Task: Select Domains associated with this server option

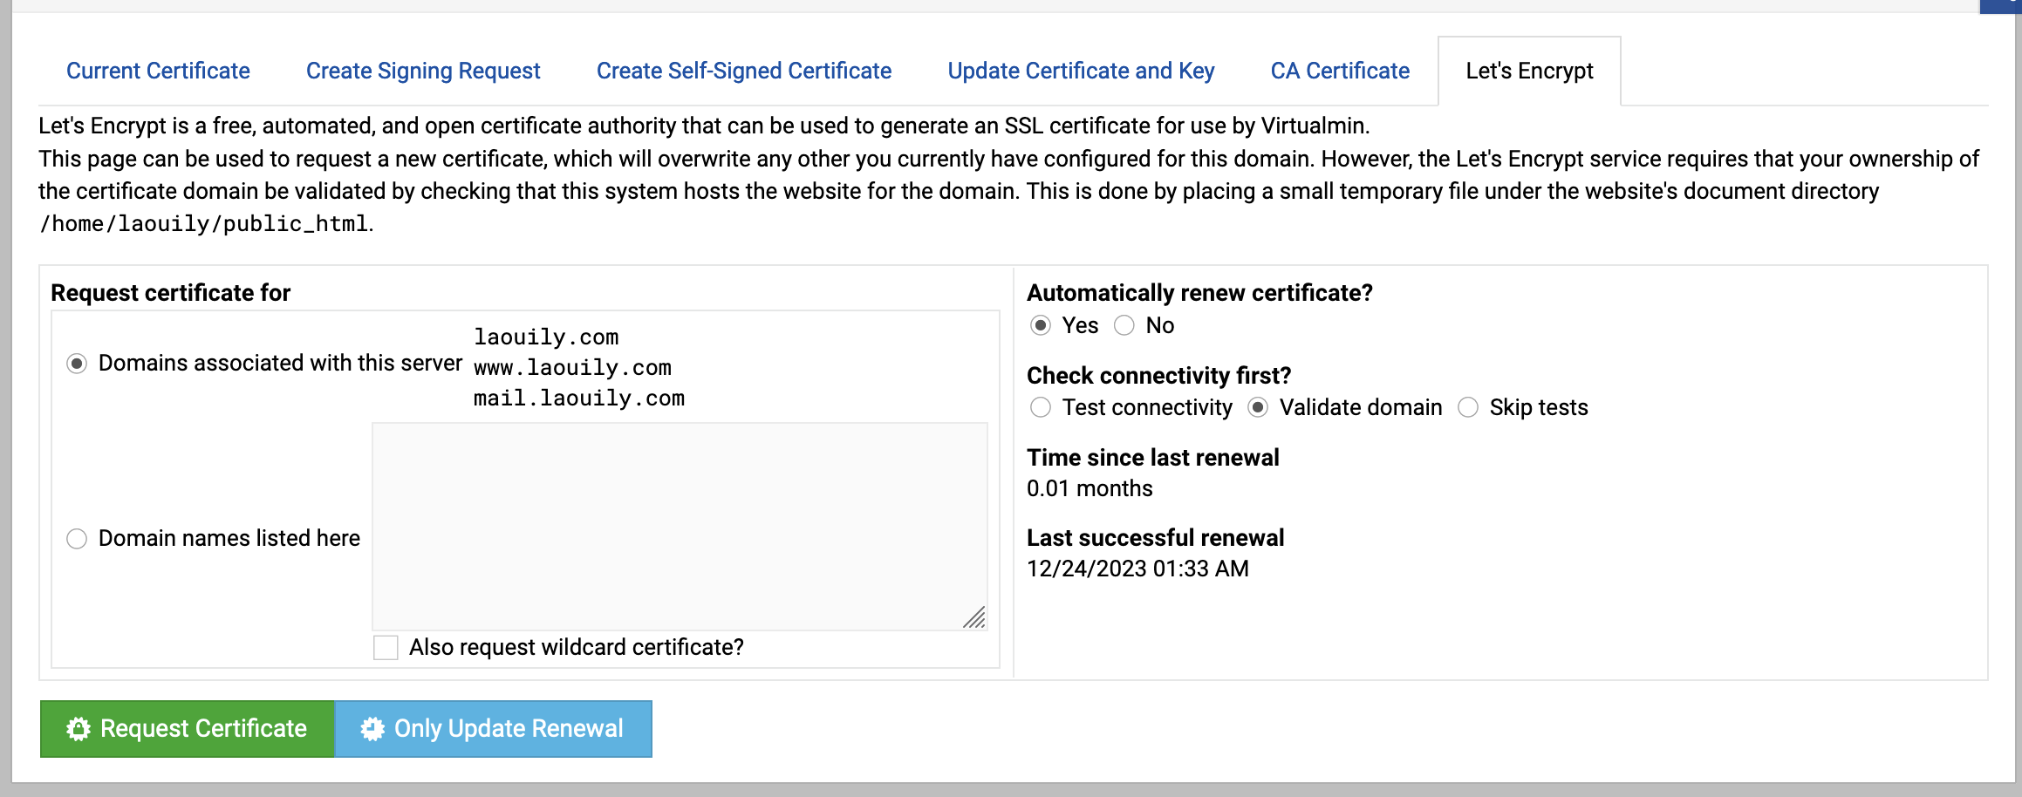Action: coord(77,364)
